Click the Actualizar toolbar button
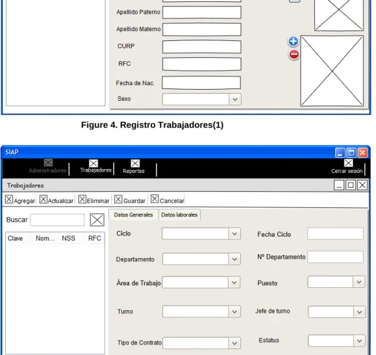The image size is (376, 355). coord(56,200)
